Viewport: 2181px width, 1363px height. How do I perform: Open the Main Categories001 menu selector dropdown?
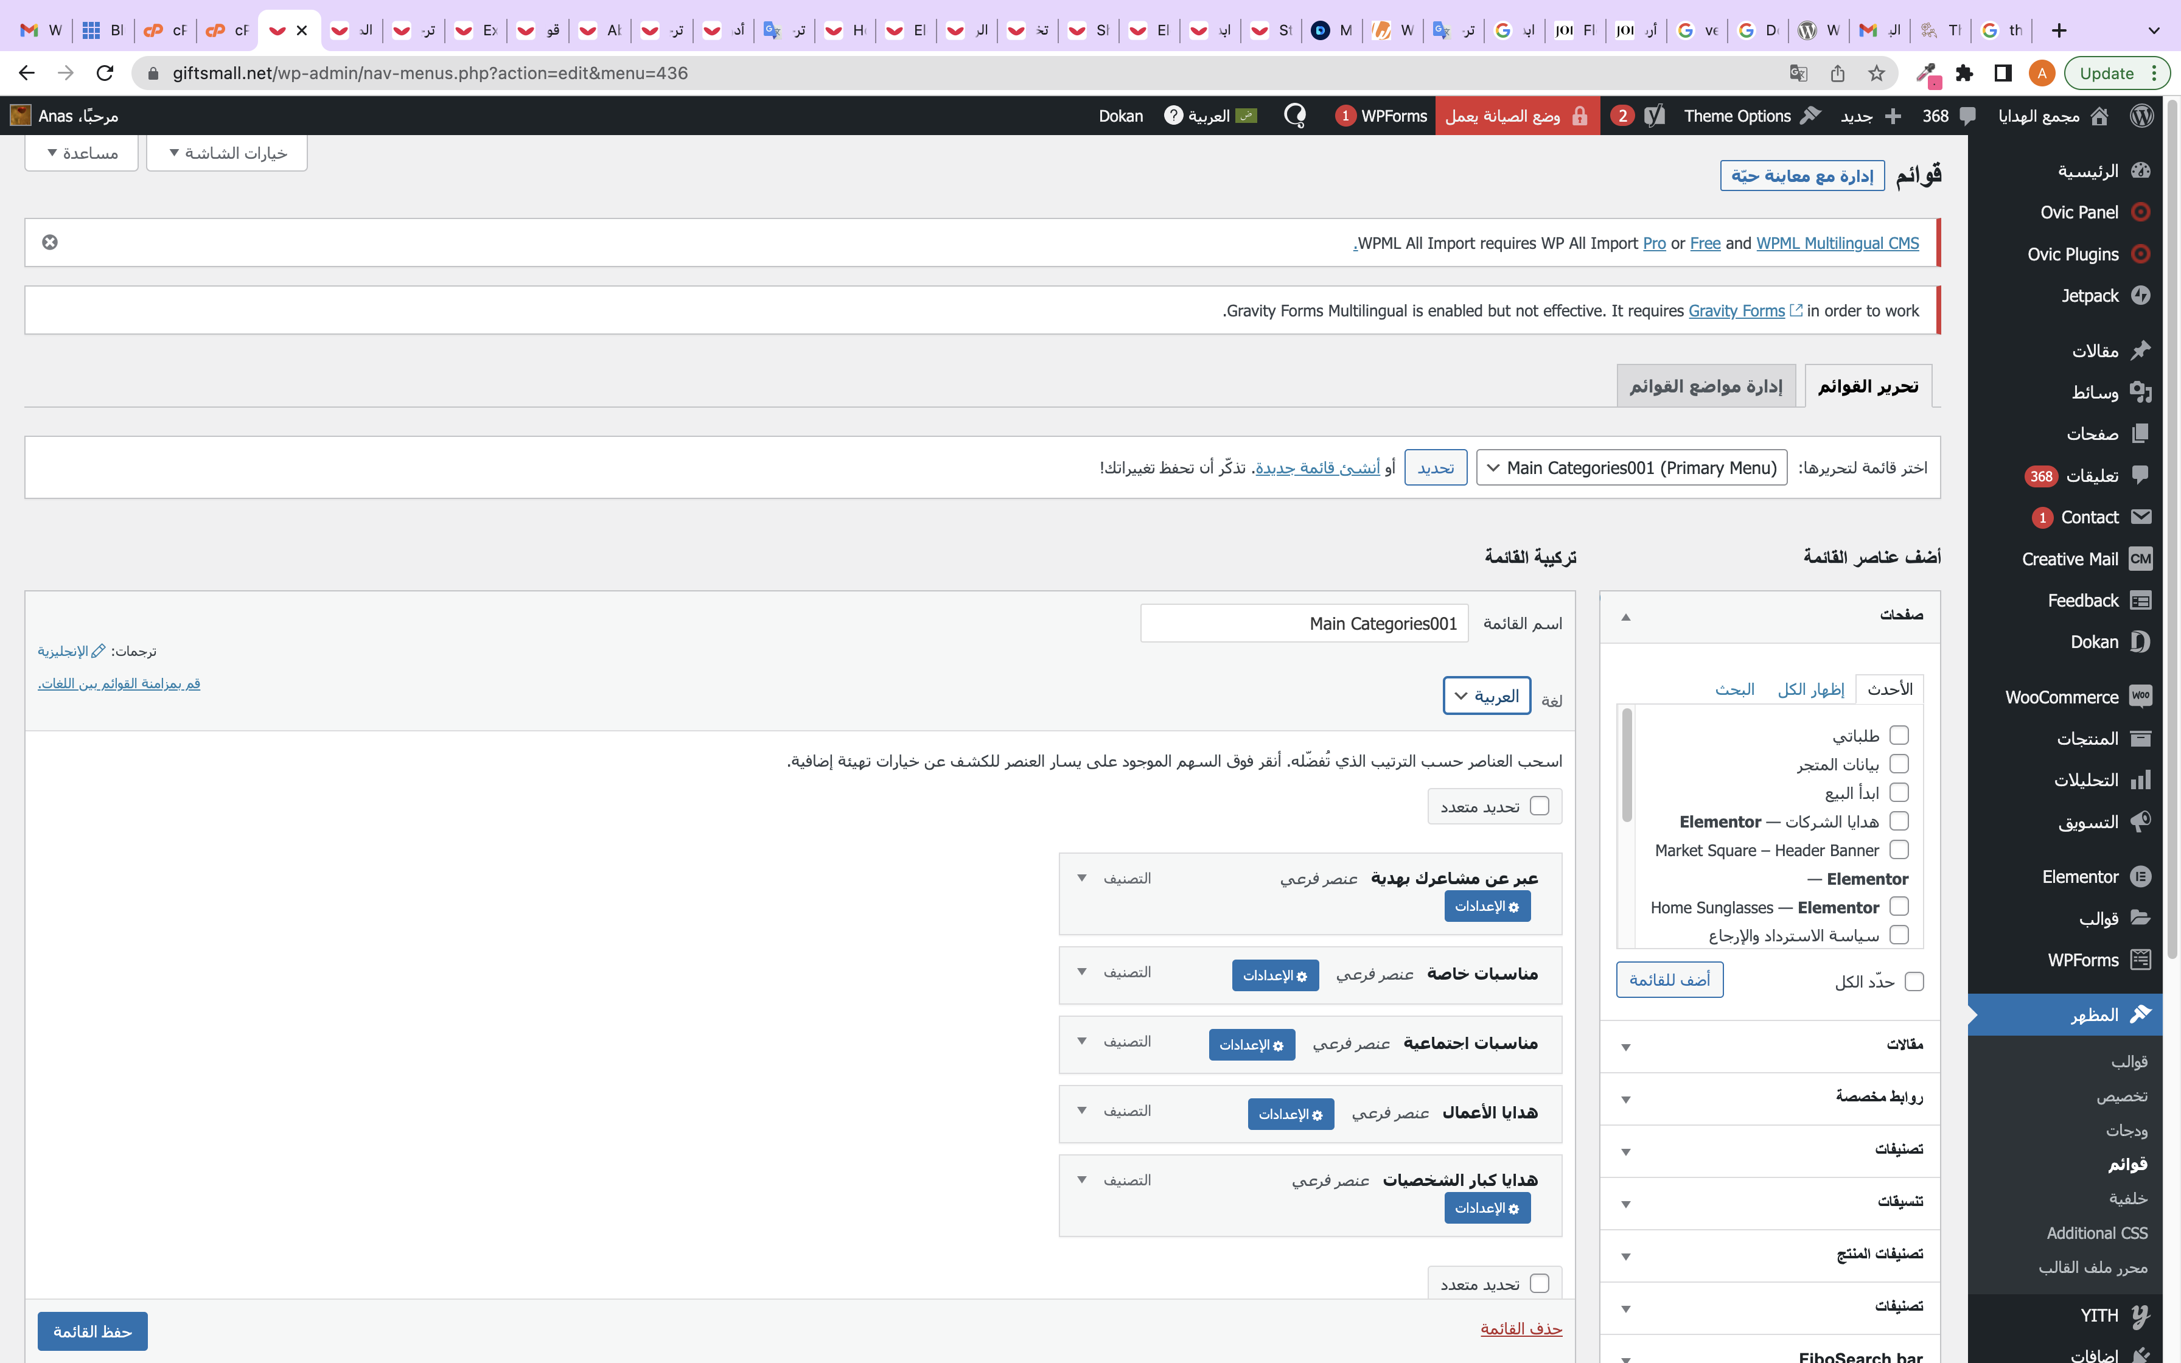(x=1631, y=468)
